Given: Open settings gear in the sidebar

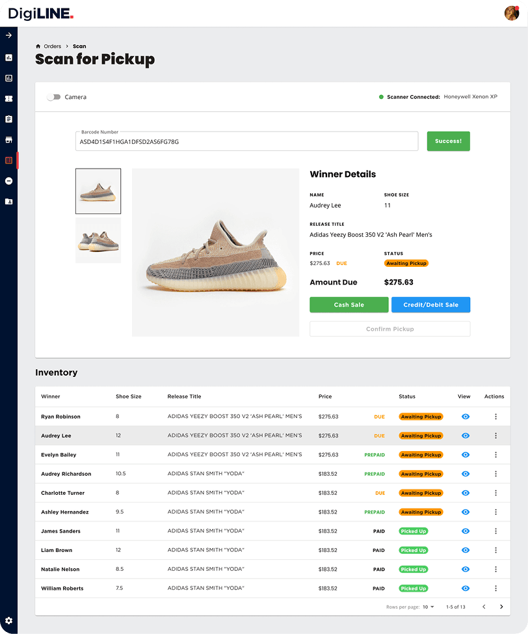Looking at the screenshot, I should pos(8,620).
